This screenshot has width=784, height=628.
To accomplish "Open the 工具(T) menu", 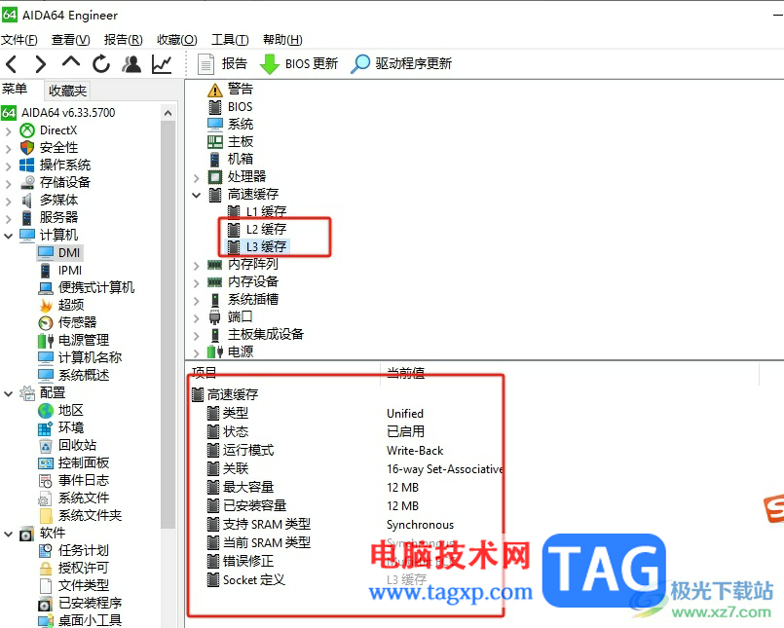I will tap(230, 40).
